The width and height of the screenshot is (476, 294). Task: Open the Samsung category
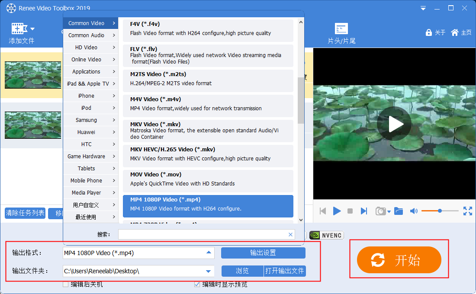tap(91, 120)
